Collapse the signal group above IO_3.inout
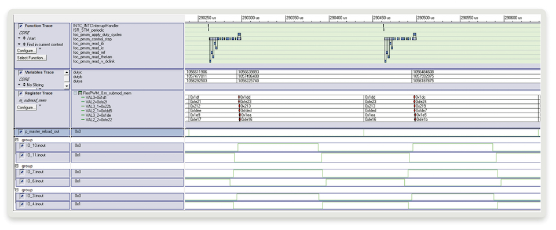Screen dimensions: 556x230 point(17,190)
